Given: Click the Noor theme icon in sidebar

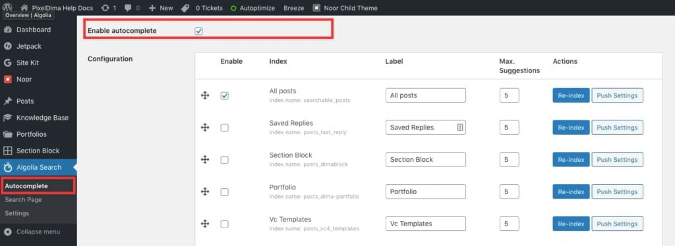Looking at the screenshot, I should point(7,79).
